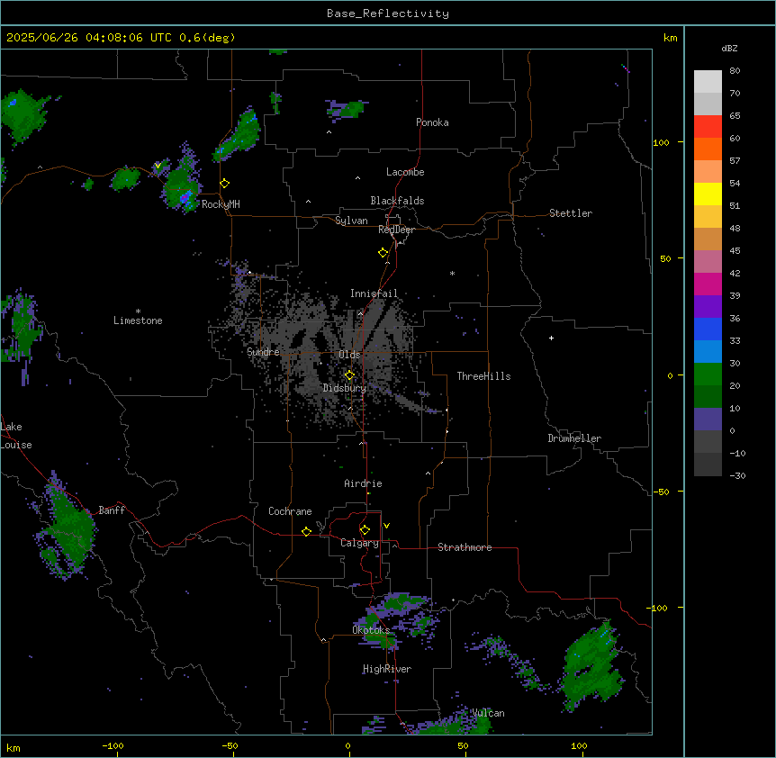This screenshot has height=758, width=776.
Task: Click the light blue swatch above green
Action: pyautogui.click(x=708, y=352)
